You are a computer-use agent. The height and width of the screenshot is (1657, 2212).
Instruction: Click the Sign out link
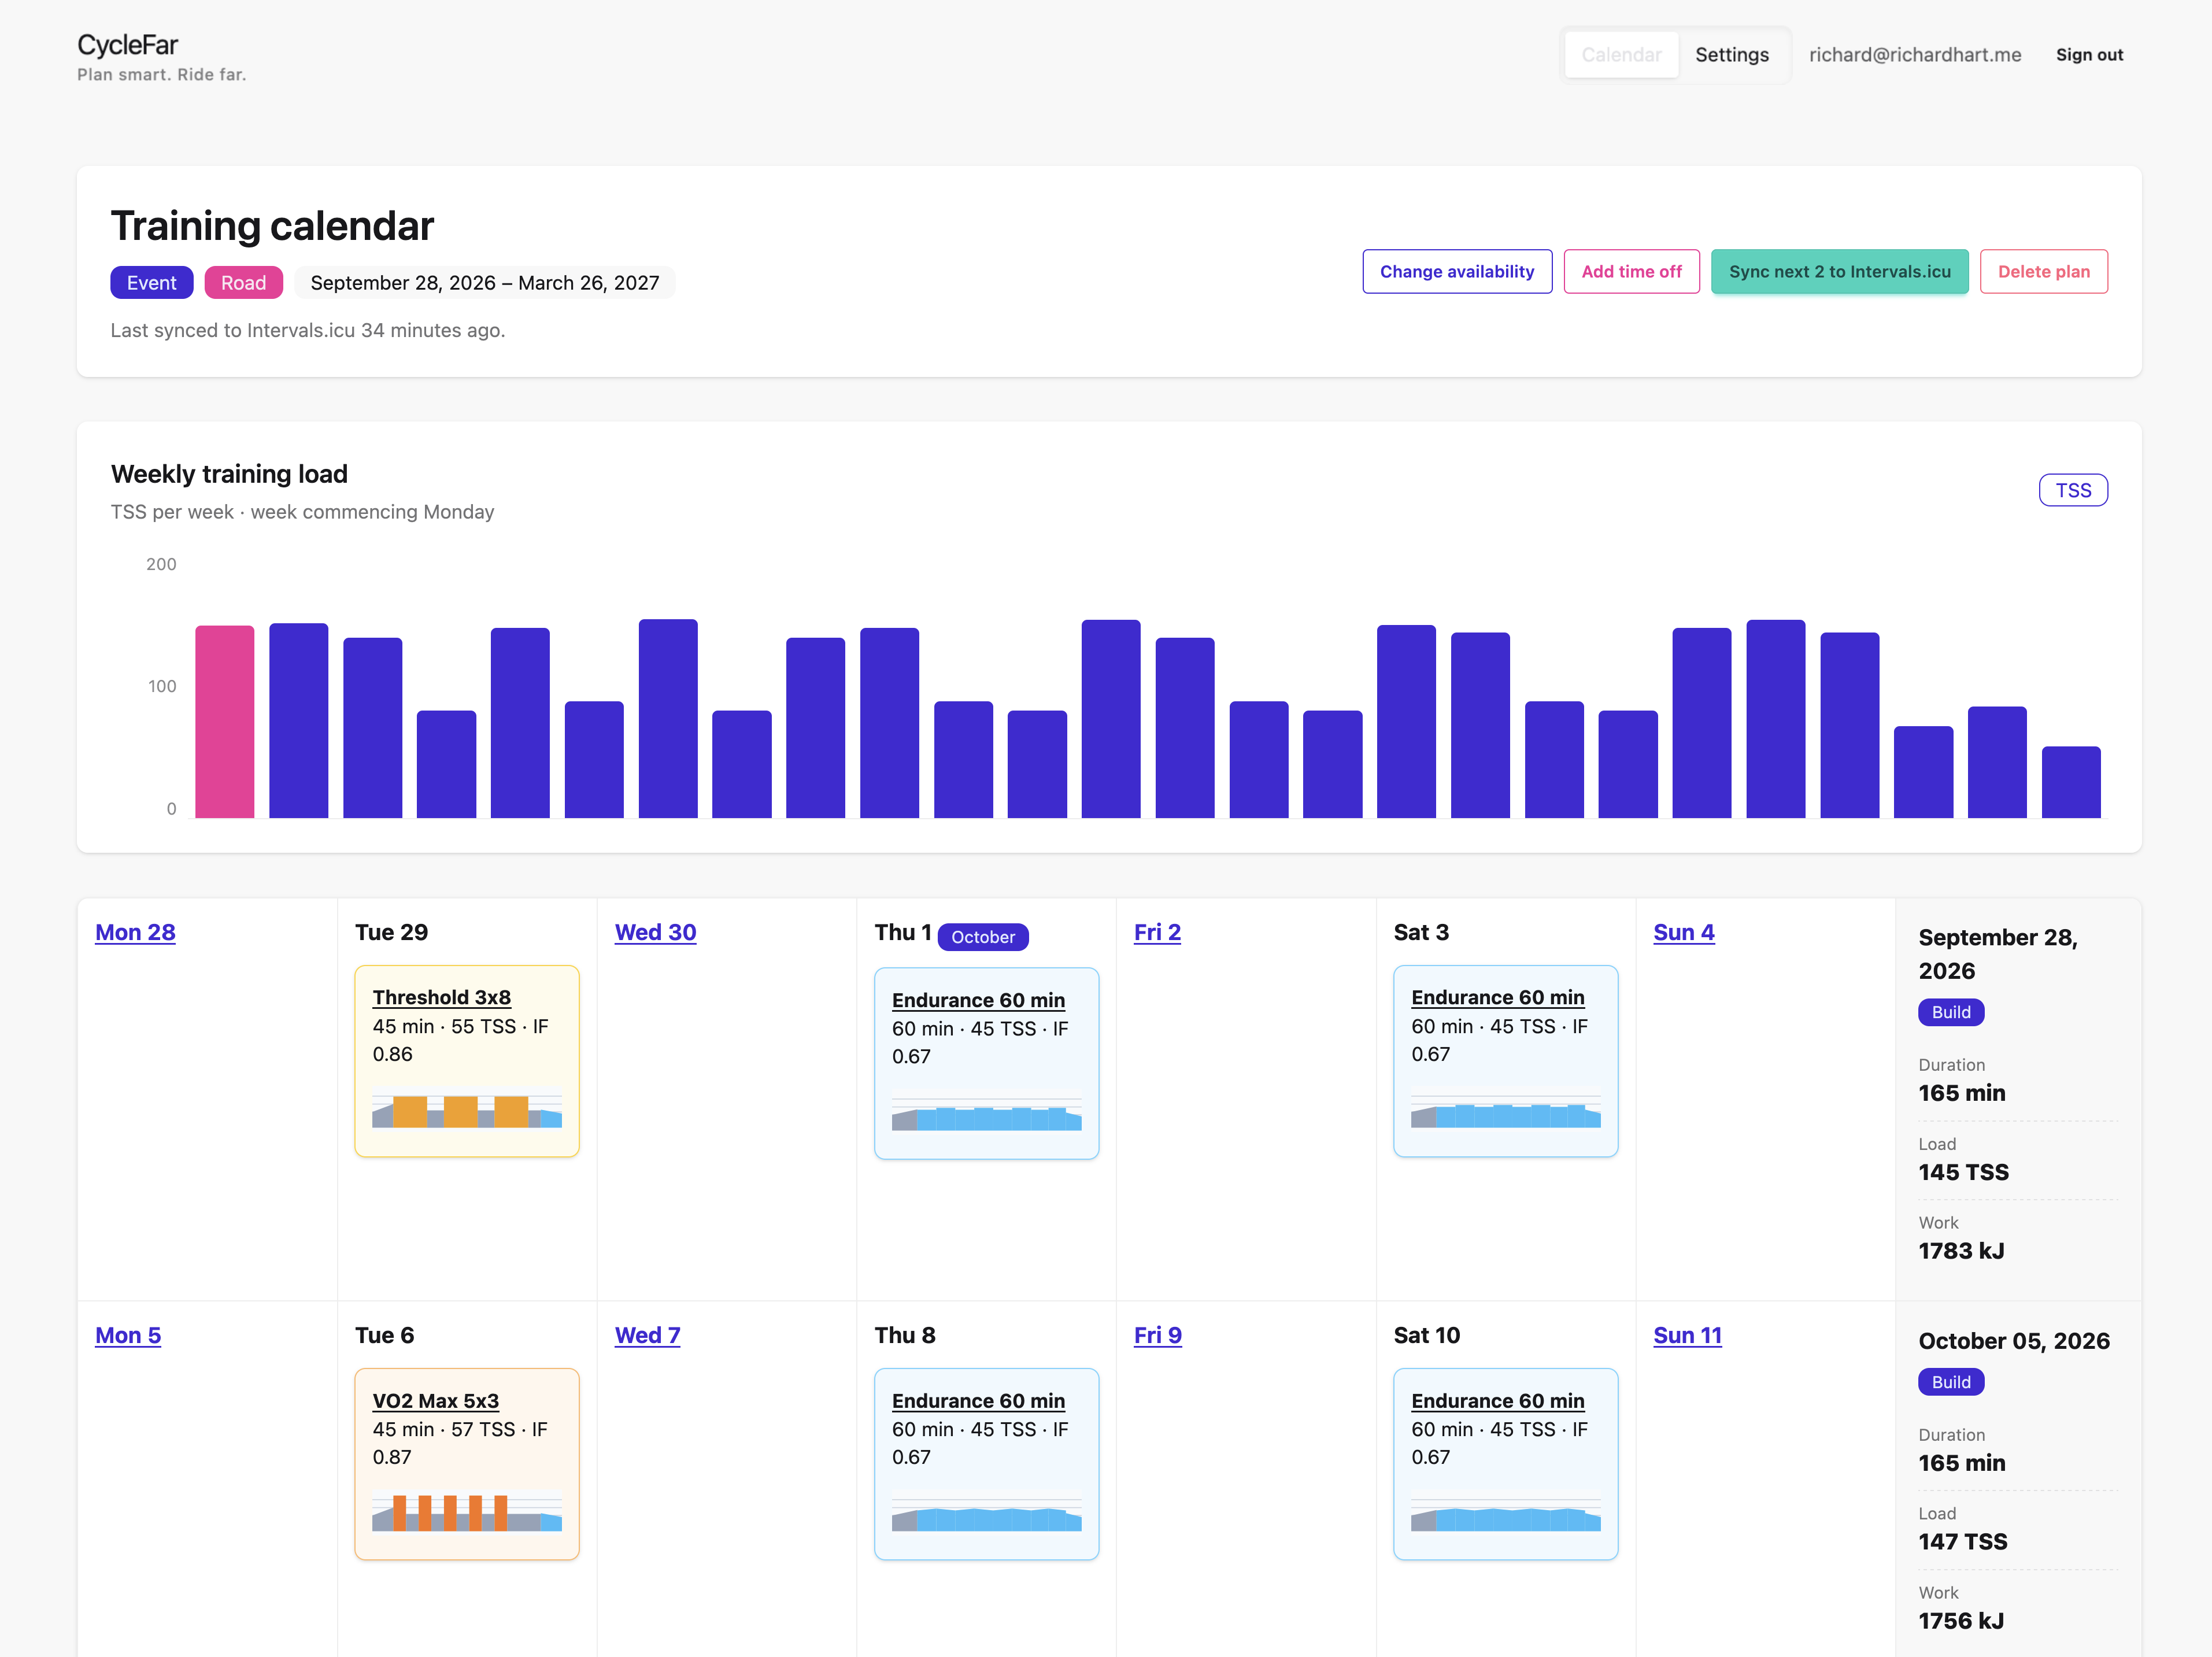pos(2089,55)
